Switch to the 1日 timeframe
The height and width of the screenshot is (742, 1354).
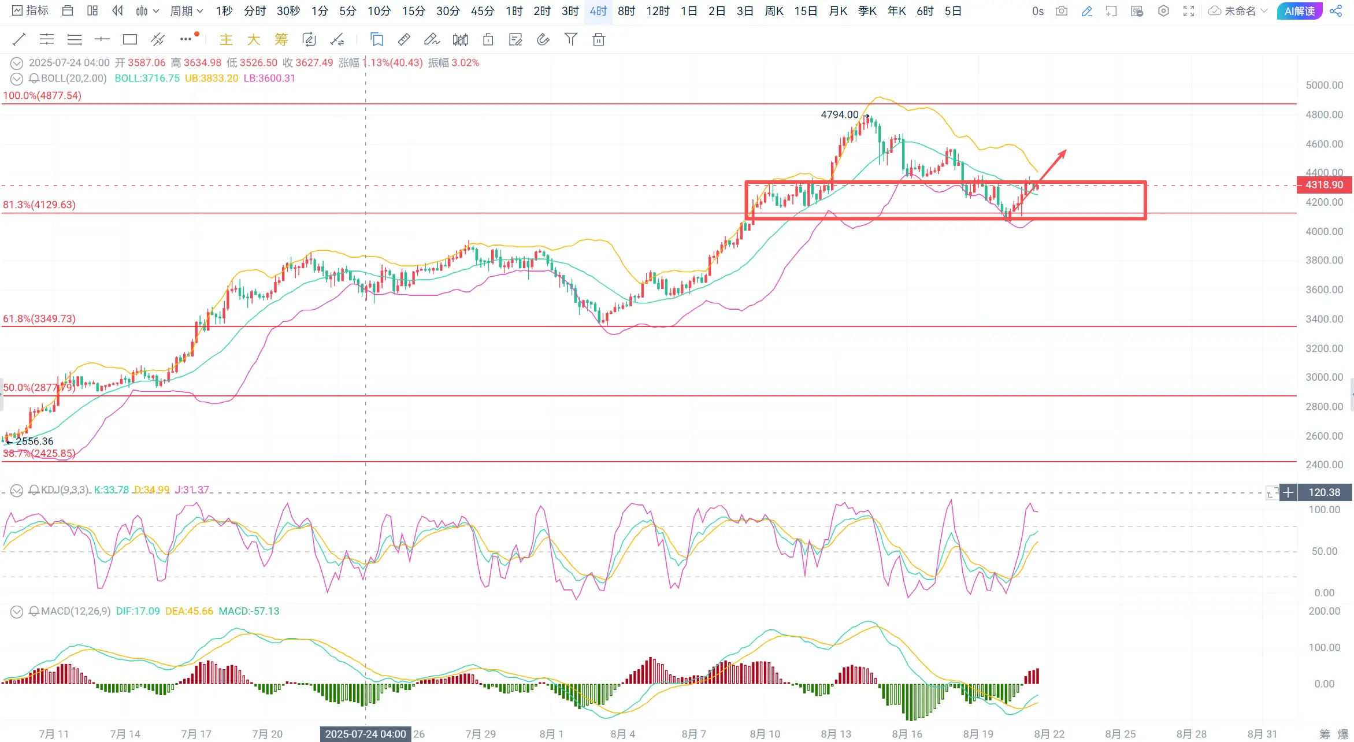[x=689, y=10]
